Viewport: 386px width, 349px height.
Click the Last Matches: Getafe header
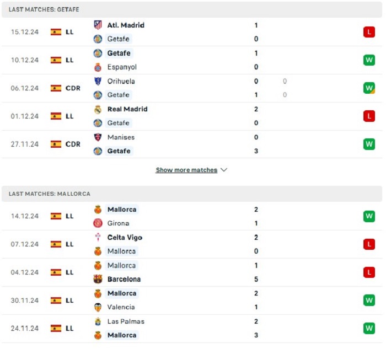click(x=192, y=9)
